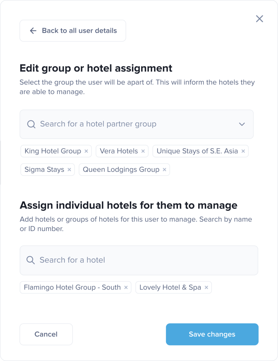Screen dimensions: 278x361
Task: Expand the hotel partner group dropdown chevron
Action: coord(242,124)
